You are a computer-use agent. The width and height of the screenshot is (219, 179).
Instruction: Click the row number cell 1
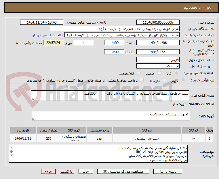(x=210, y=138)
